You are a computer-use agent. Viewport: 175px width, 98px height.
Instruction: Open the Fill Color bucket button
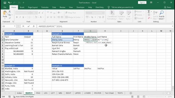36,17
